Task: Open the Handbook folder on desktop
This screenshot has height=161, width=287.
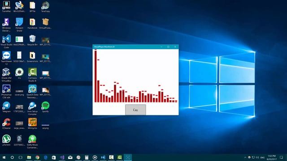Action: (x=32, y=23)
